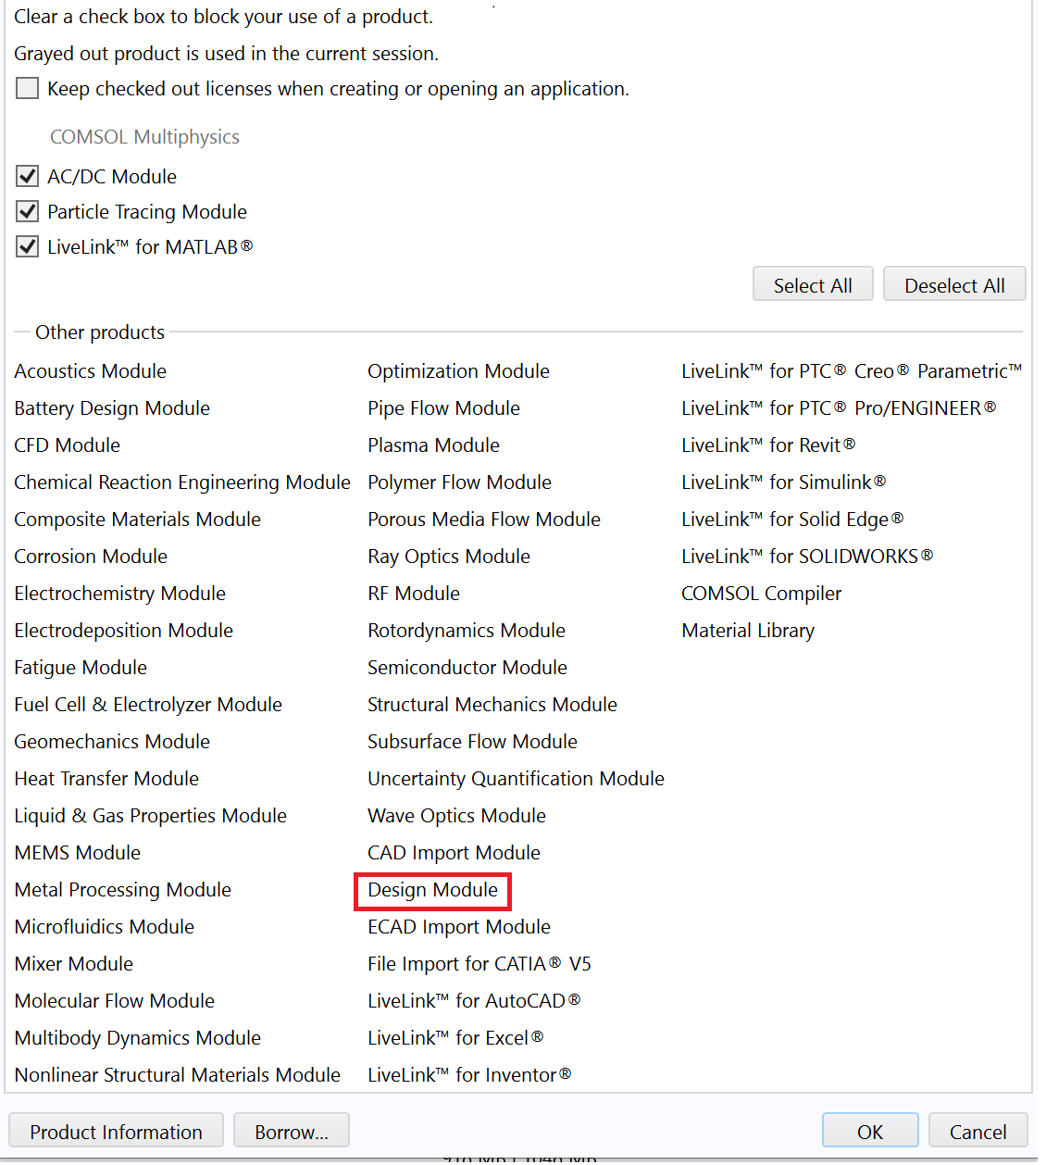The image size is (1046, 1165).
Task: Select Design Module in Other products
Action: coord(432,891)
